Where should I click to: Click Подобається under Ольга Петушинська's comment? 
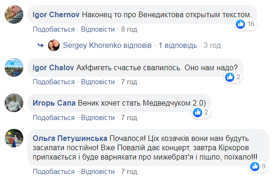54,172
